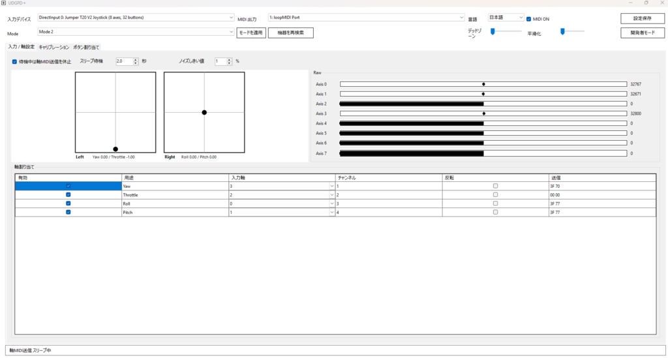Screen dimensions: 668x358
Task: Click the 機器を再検索 button
Action: 290,33
